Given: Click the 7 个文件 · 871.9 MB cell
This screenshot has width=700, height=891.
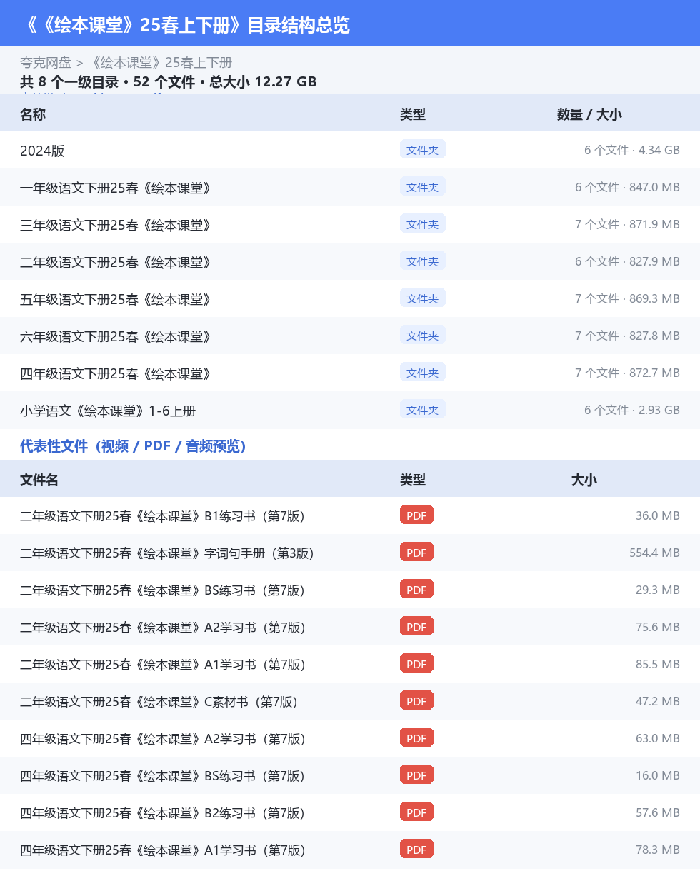Looking at the screenshot, I should pos(627,224).
